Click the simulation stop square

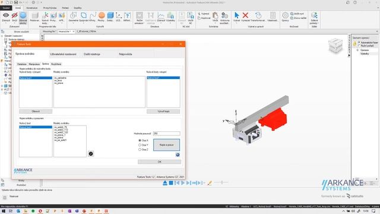tap(171, 182)
